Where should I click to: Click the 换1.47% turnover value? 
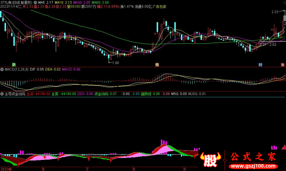click(127, 7)
